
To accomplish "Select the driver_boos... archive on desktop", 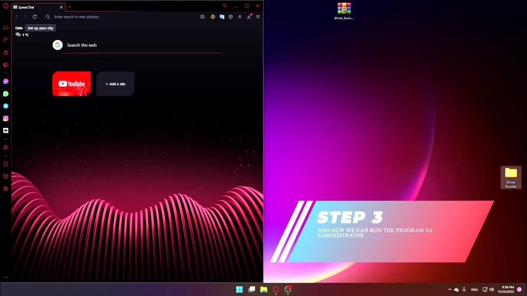I will point(344,11).
